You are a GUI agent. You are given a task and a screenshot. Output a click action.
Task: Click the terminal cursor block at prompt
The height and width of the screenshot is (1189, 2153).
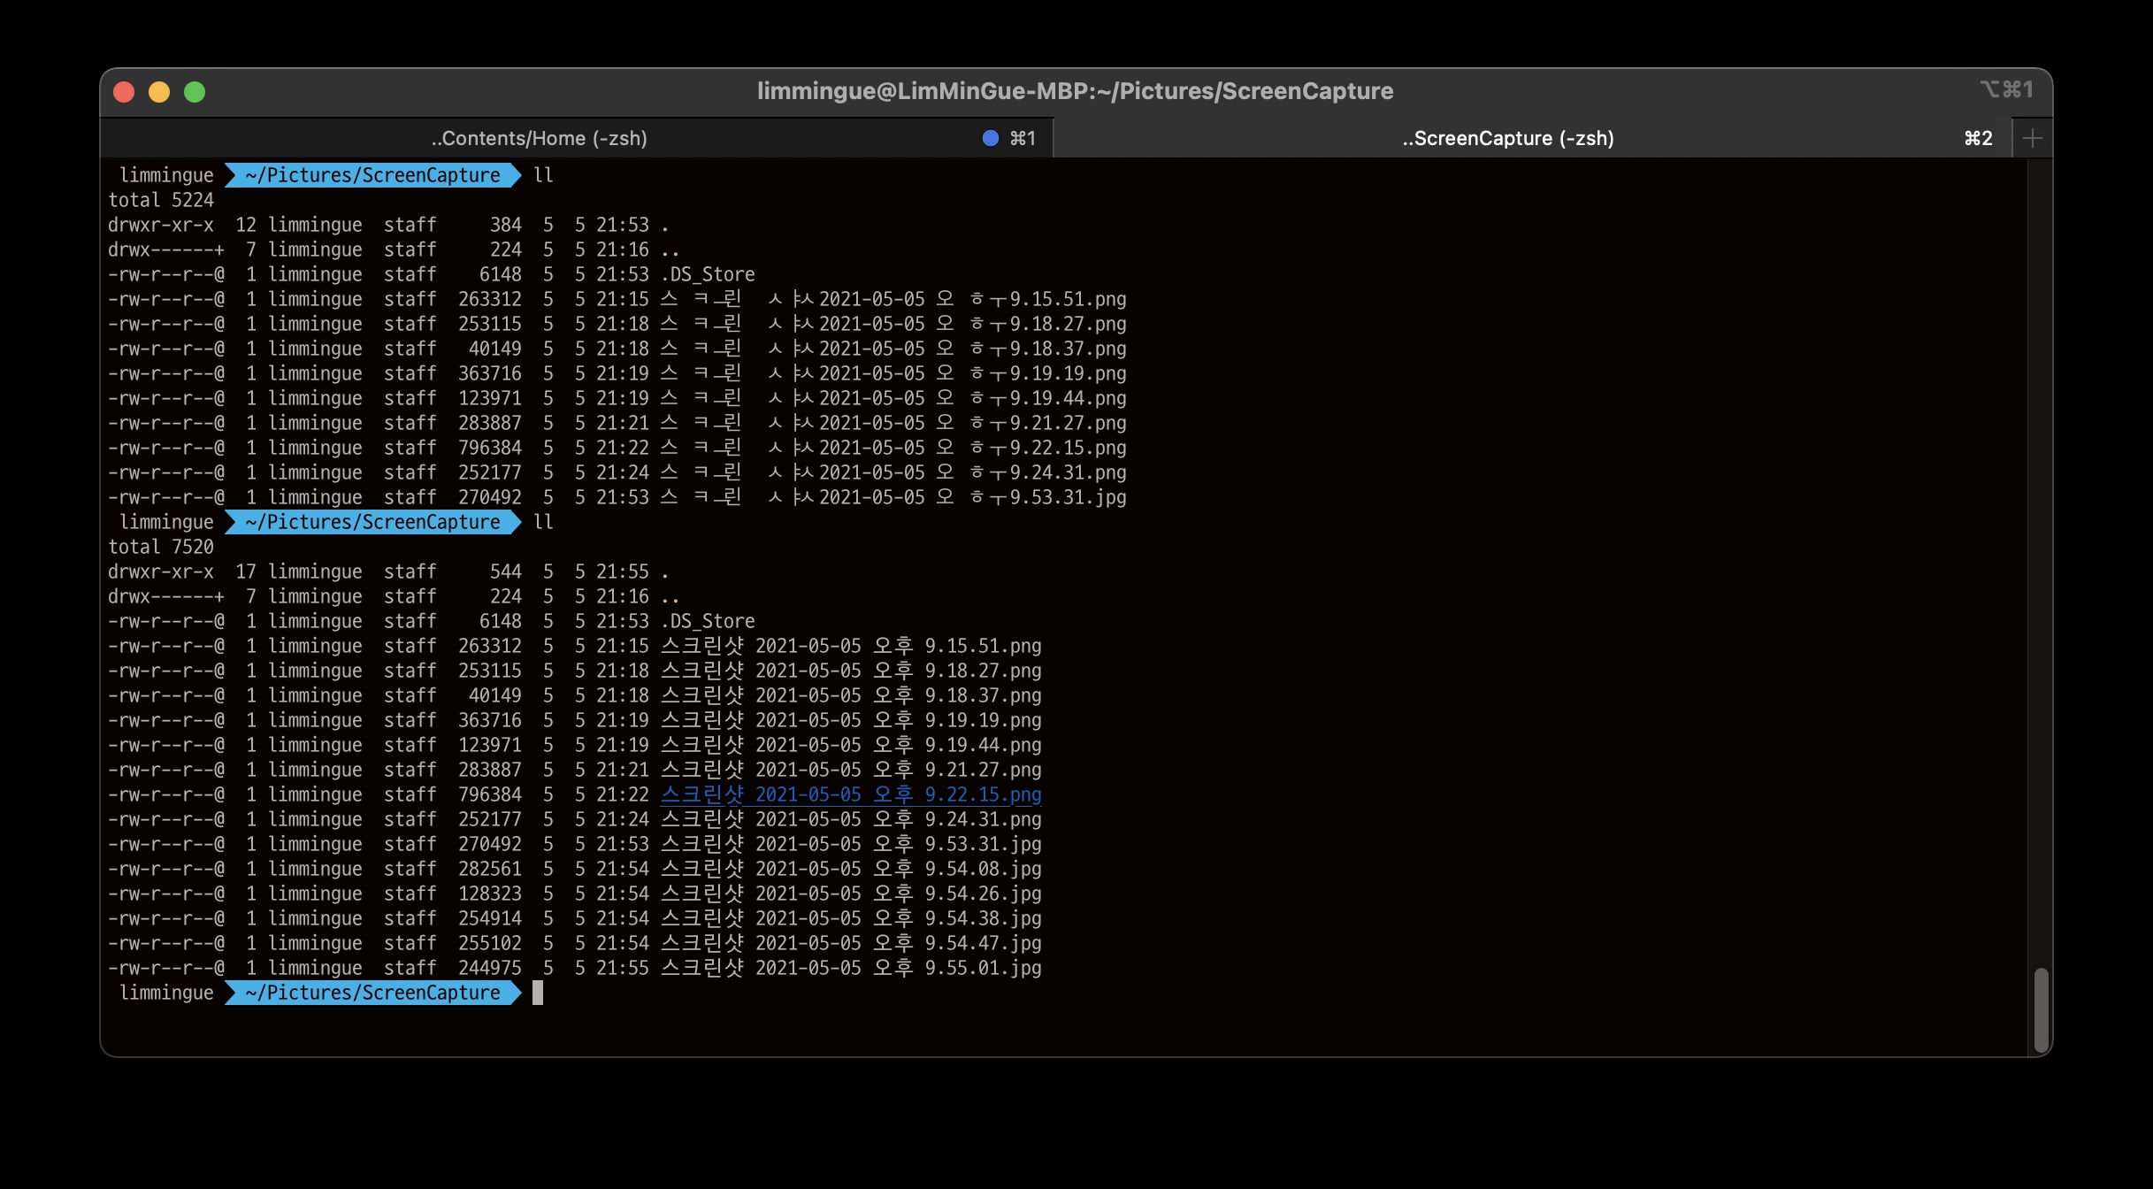538,993
